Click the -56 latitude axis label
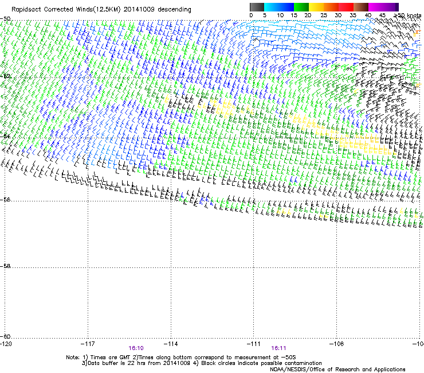 pyautogui.click(x=5, y=199)
